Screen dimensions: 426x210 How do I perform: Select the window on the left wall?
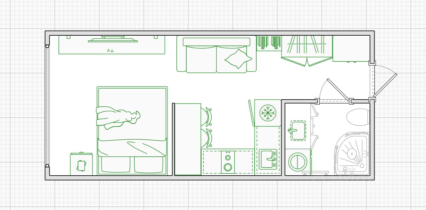(47, 105)
